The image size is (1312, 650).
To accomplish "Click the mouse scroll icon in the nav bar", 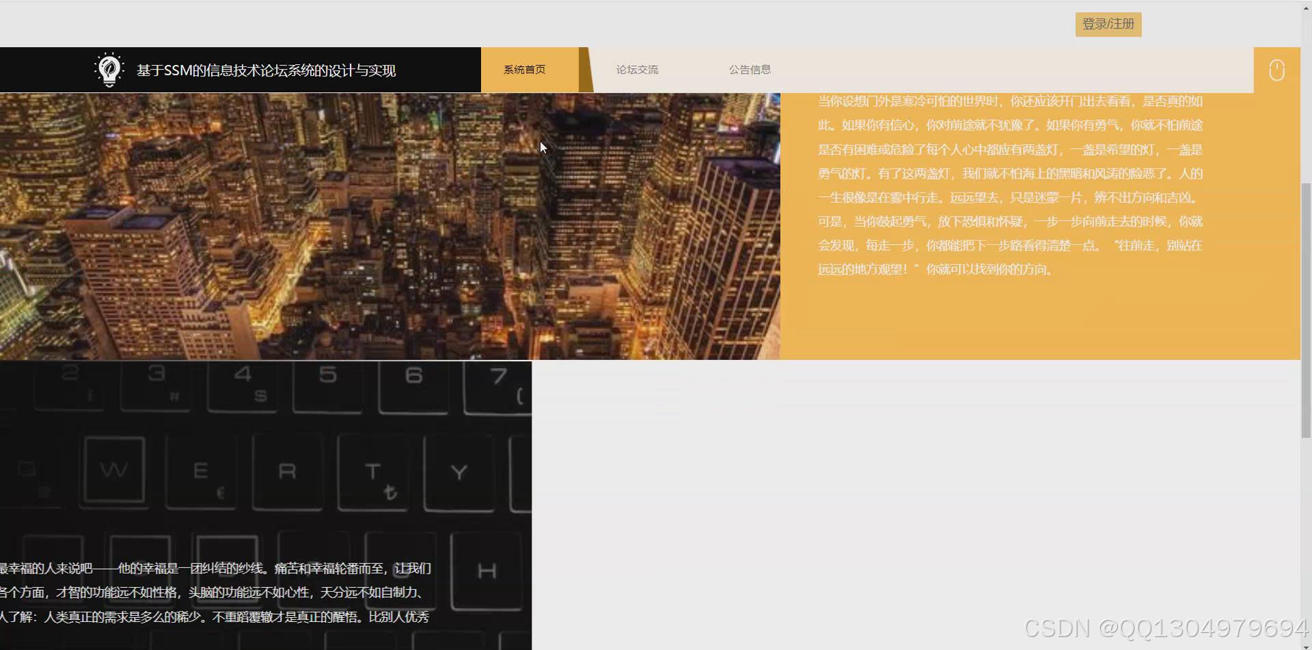I will [1276, 70].
